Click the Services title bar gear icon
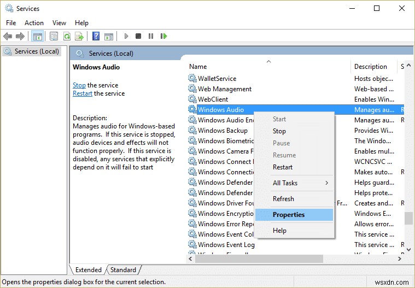The width and height of the screenshot is (415, 288). [9, 8]
